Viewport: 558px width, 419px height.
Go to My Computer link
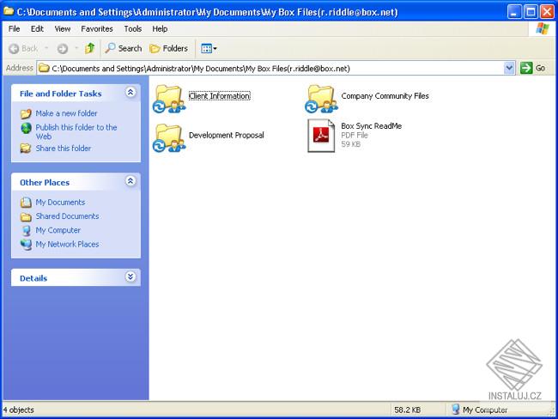[58, 230]
